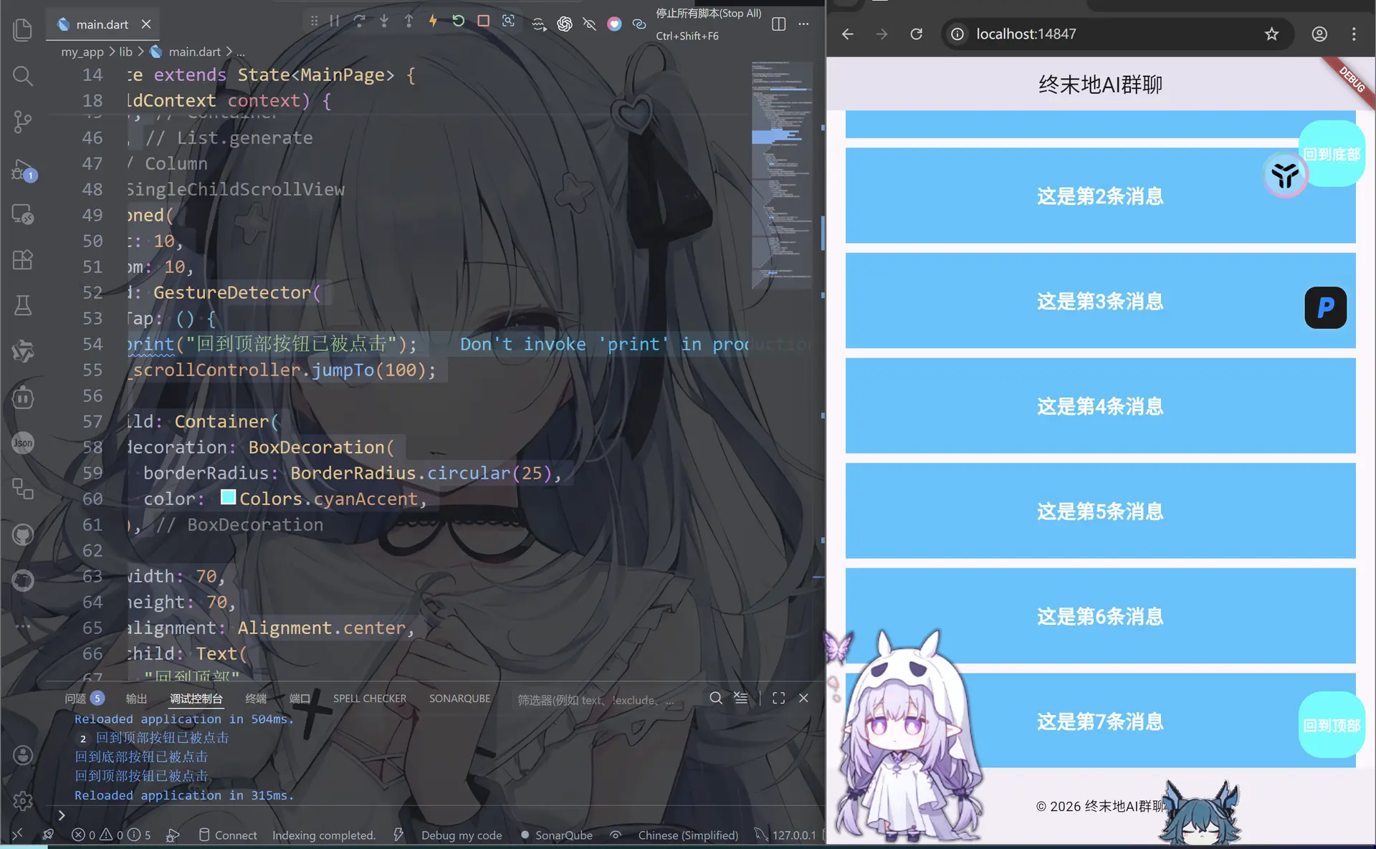This screenshot has width=1376, height=849.
Task: Open the Manage gear menu
Action: point(23,801)
